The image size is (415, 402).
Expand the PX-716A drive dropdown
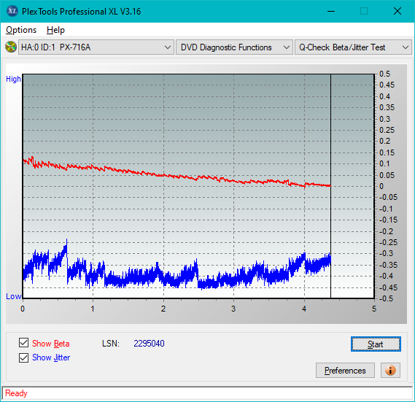point(96,47)
